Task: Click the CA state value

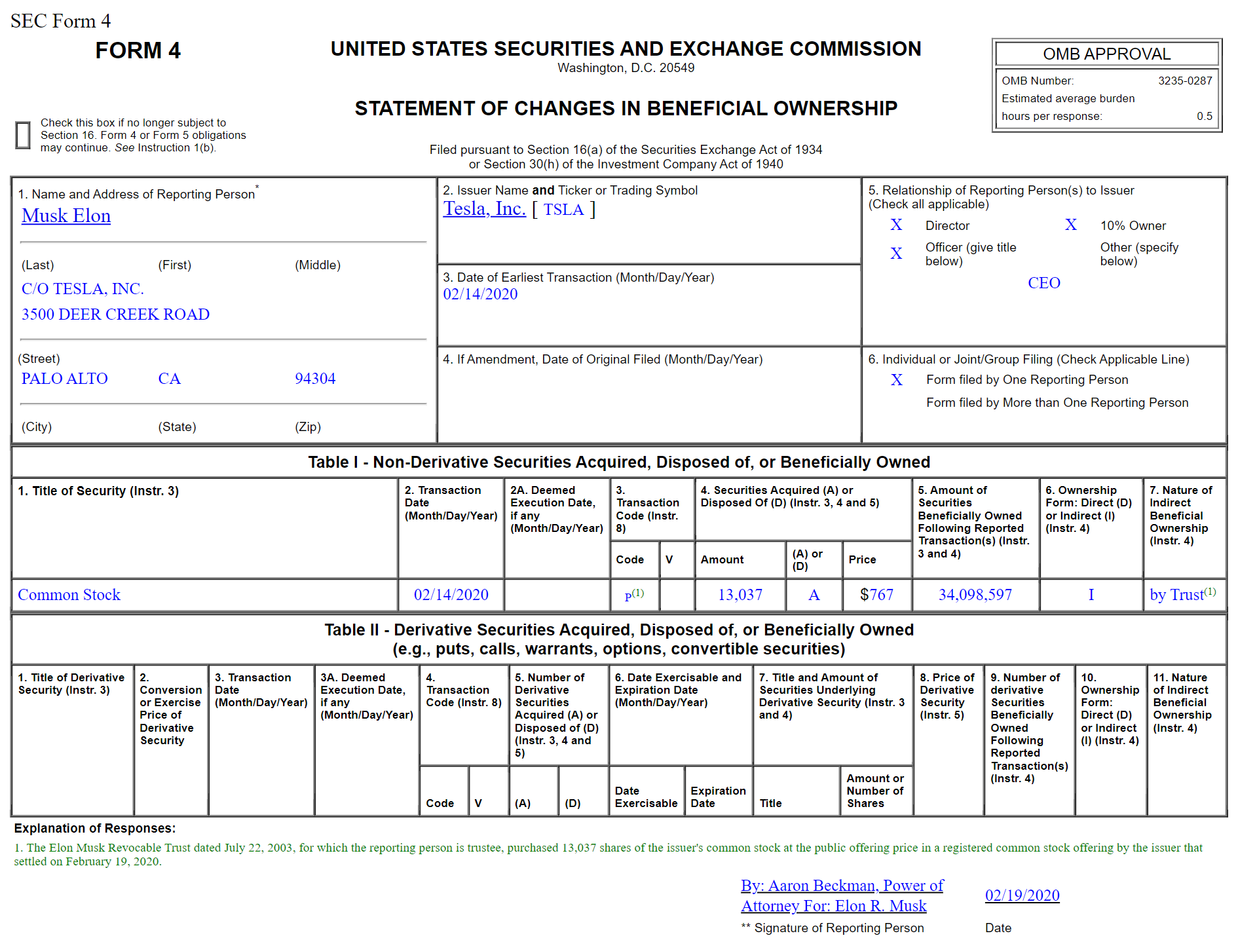Action: click(x=169, y=379)
